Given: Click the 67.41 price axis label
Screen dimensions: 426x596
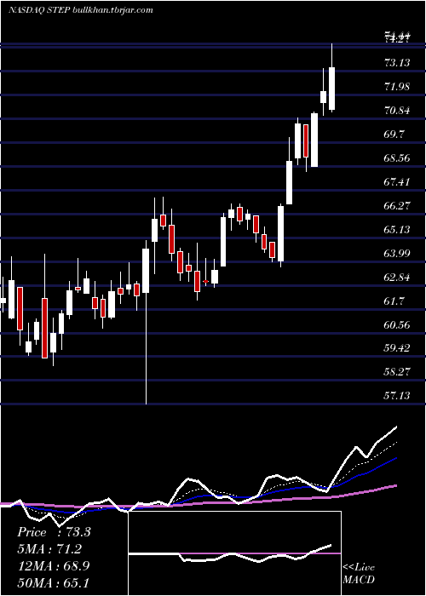Looking at the screenshot, I should pyautogui.click(x=398, y=182).
